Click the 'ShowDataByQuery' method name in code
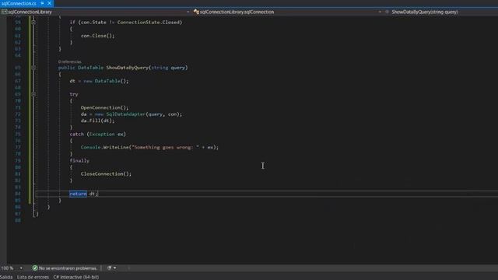Screen dimensions: 498x280 pyautogui.click(x=127, y=68)
